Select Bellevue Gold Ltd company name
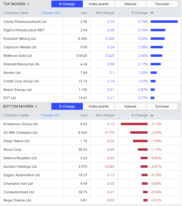This screenshot has width=182, height=206. (18, 56)
